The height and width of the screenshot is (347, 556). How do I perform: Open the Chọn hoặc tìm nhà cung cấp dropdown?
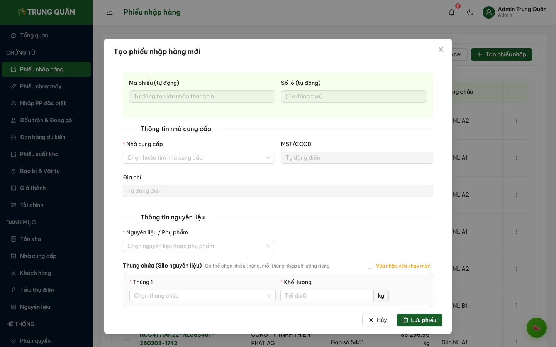tap(198, 158)
